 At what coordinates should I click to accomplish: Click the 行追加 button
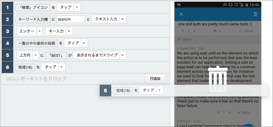click(155, 79)
